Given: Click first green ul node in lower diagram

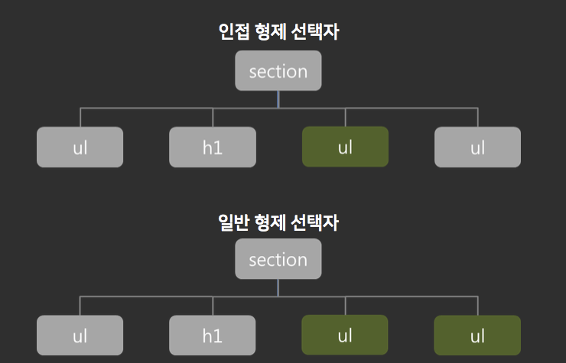Looking at the screenshot, I should click(x=345, y=335).
